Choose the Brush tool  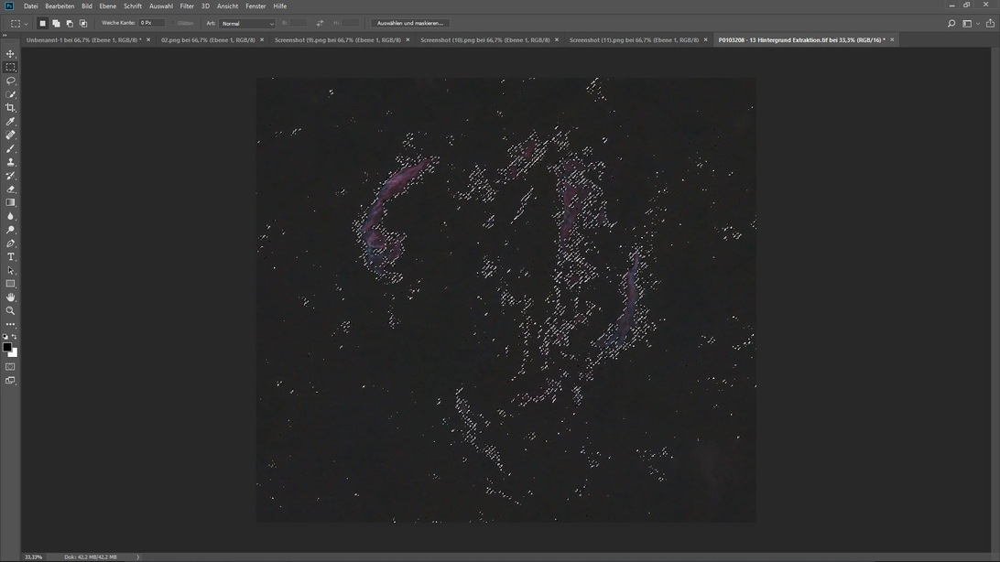pos(11,148)
